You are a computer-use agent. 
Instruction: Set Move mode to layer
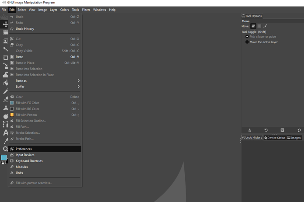(253, 26)
